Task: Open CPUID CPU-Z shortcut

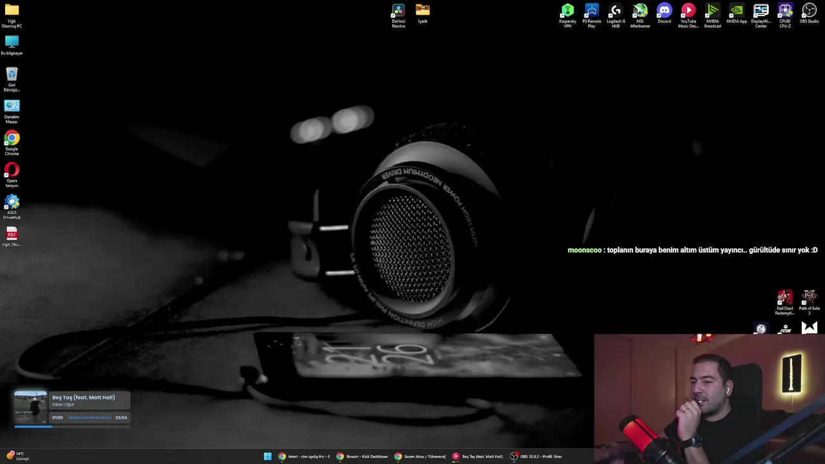Action: pos(785,15)
